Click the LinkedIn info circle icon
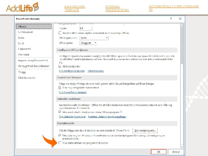Screen dimensions: 208x156 click(x=121, y=112)
